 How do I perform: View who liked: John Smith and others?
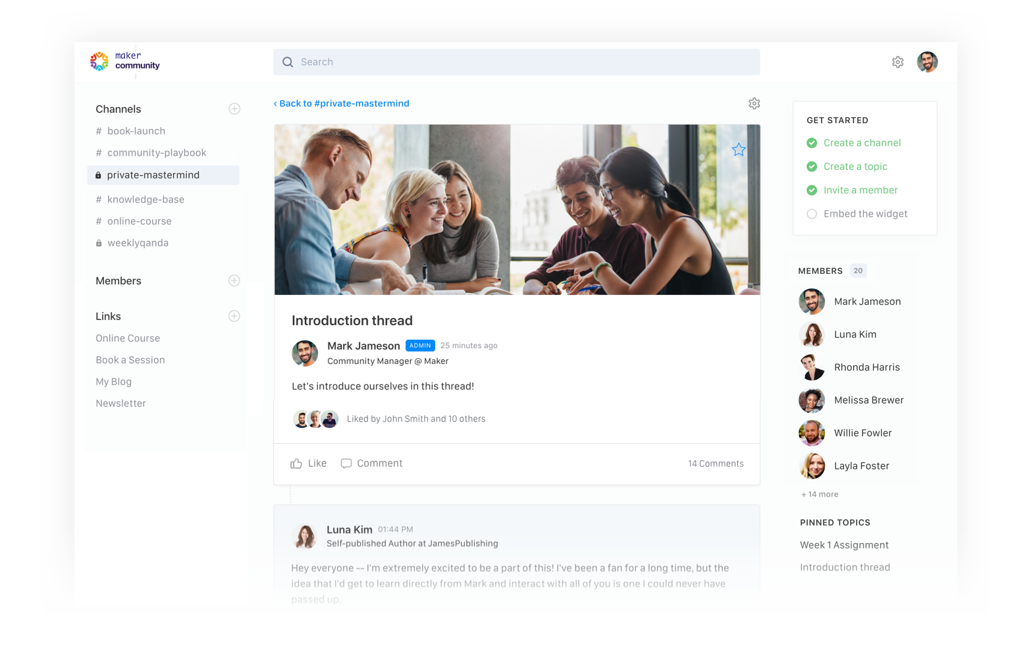click(416, 419)
